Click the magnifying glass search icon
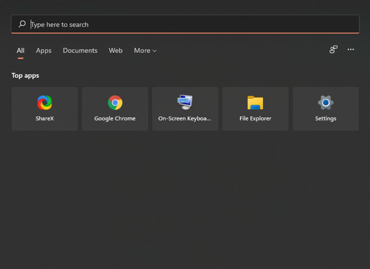The image size is (370, 269). click(x=22, y=24)
